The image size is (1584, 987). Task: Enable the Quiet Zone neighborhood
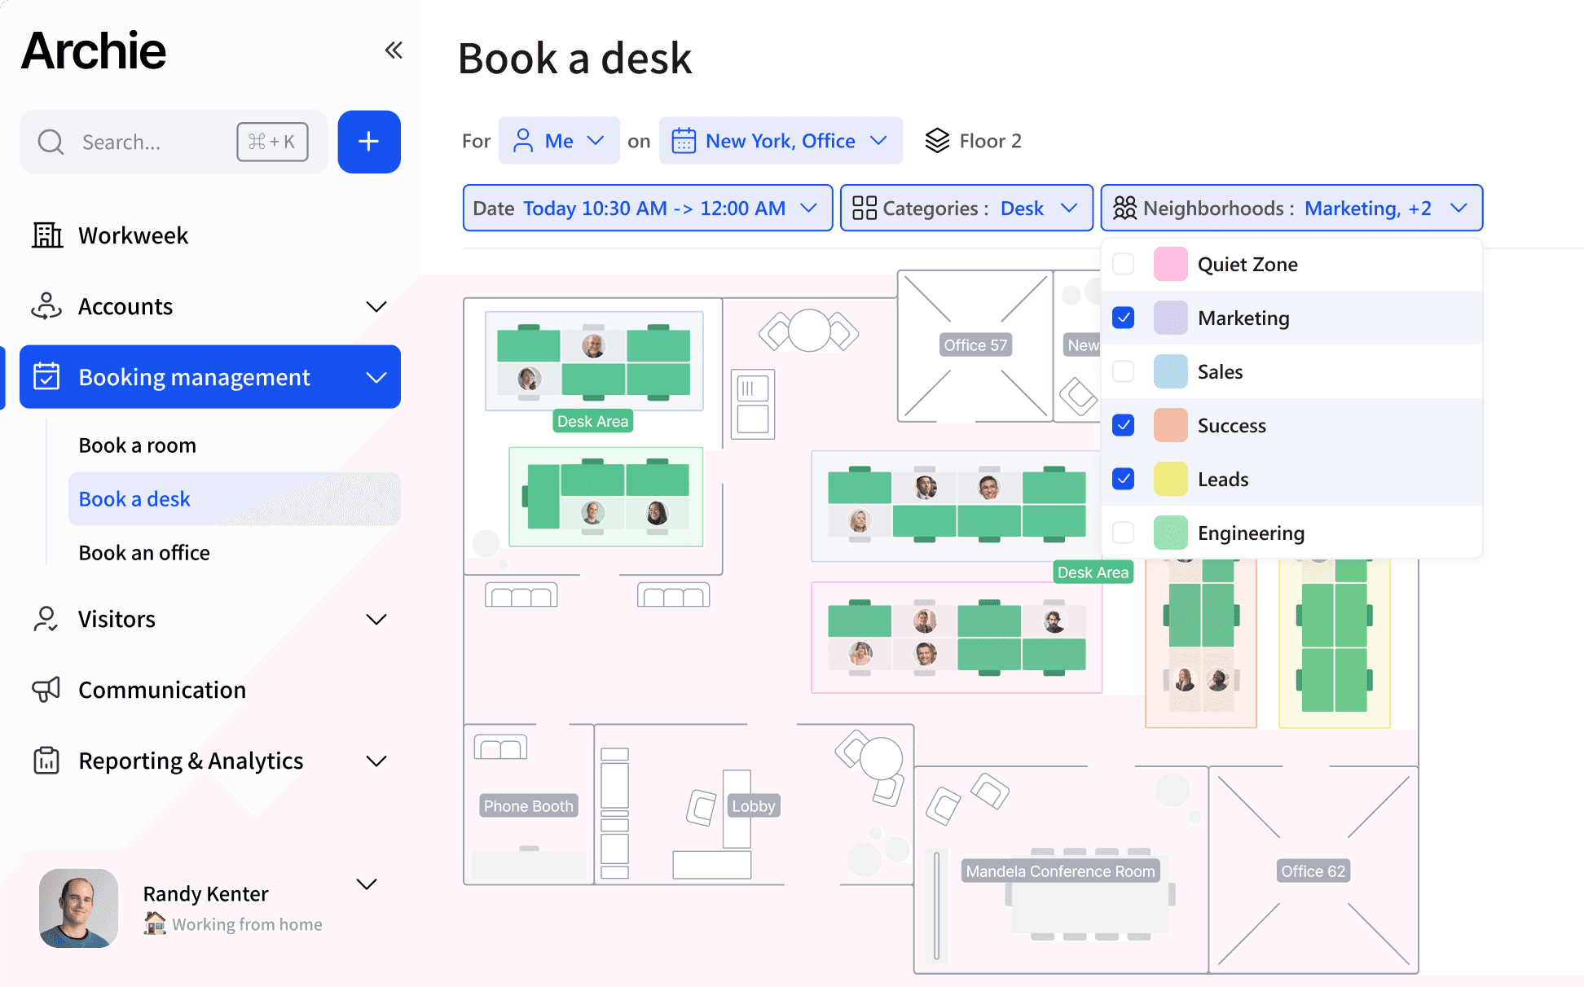coord(1123,264)
